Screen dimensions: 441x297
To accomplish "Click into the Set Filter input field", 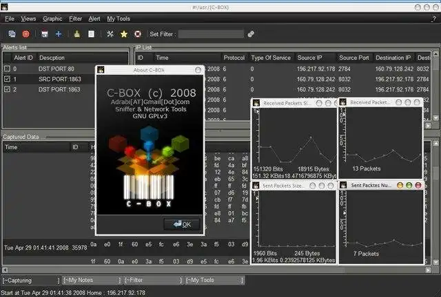I will (x=211, y=34).
